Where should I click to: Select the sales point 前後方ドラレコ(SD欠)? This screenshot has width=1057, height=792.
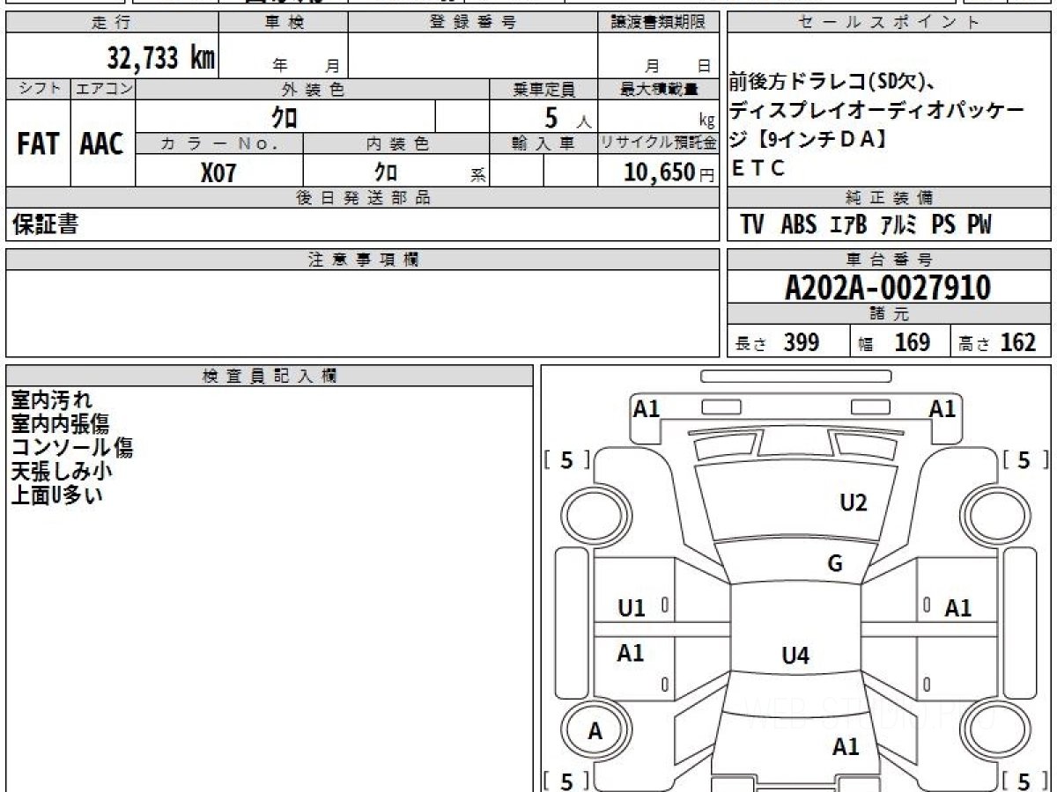pos(832,83)
